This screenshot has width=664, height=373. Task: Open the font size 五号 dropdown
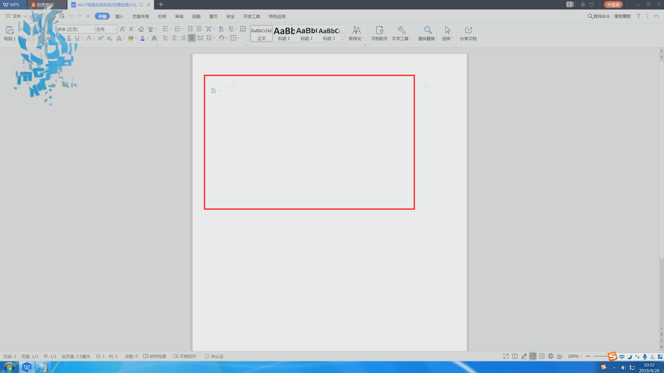tap(116, 30)
